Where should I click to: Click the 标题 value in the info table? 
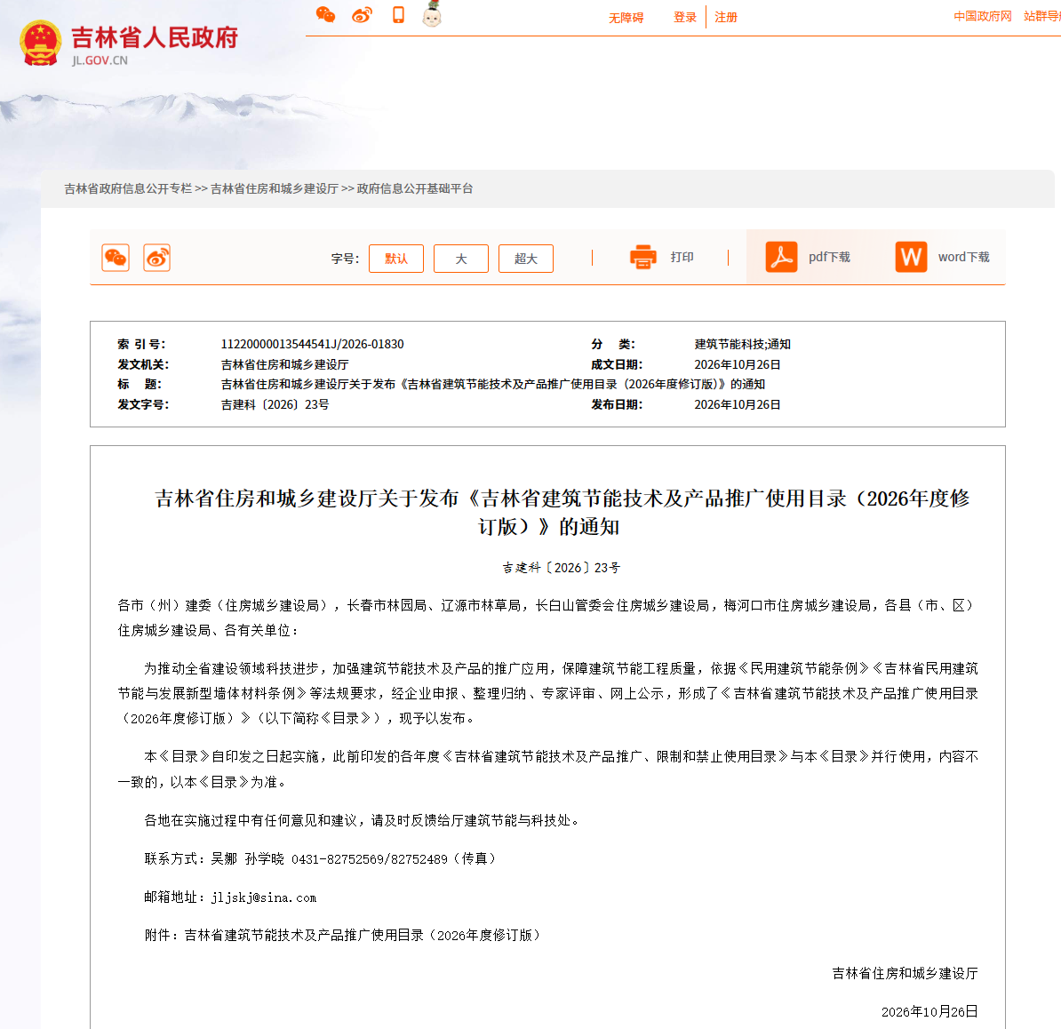492,384
